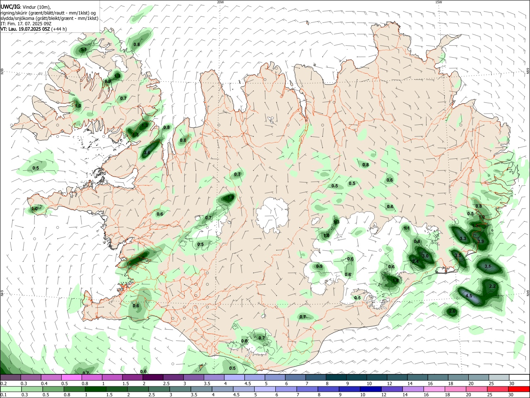Screen dimensions: 530x398
Task: Click the 2.4 precipitation value on the map
Action: click(416, 261)
